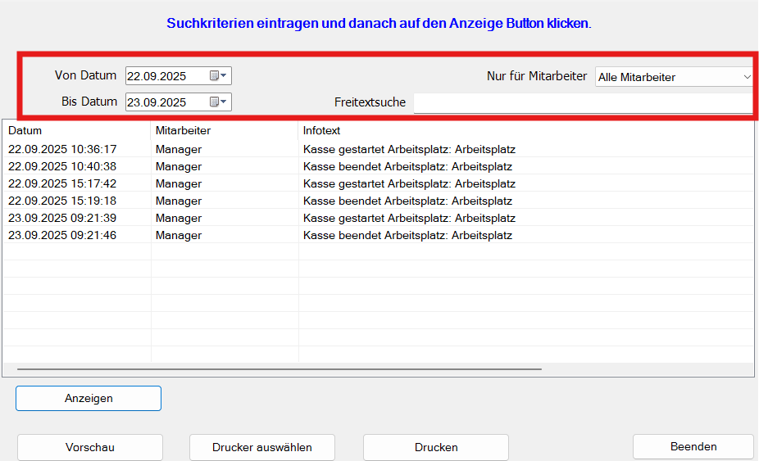Image resolution: width=759 pixels, height=461 pixels.
Task: Select row dated 22.09.2025 10:40:38
Action: point(379,166)
